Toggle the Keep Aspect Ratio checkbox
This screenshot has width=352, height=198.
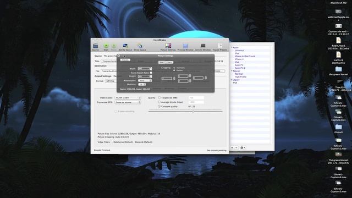[151, 73]
